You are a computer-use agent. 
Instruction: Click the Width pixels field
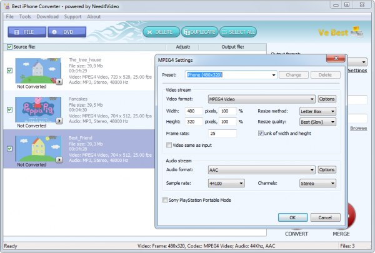[194, 111]
